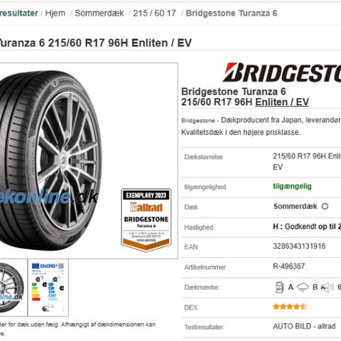Viewport: 341px width, 341px height.
Task: Click the AUTO BILD - allrad test result
Action: pyautogui.click(x=304, y=326)
